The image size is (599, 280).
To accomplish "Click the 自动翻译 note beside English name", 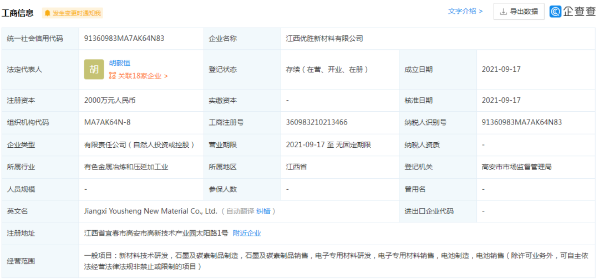I will pyautogui.click(x=240, y=211).
